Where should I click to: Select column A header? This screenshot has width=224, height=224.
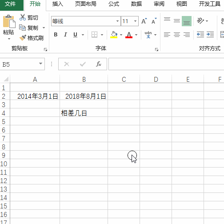pos(35,80)
